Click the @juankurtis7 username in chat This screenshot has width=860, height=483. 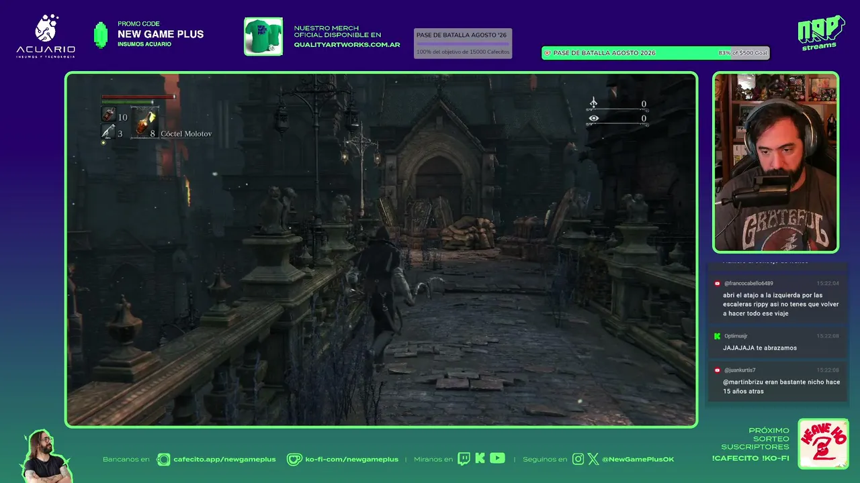coord(740,370)
